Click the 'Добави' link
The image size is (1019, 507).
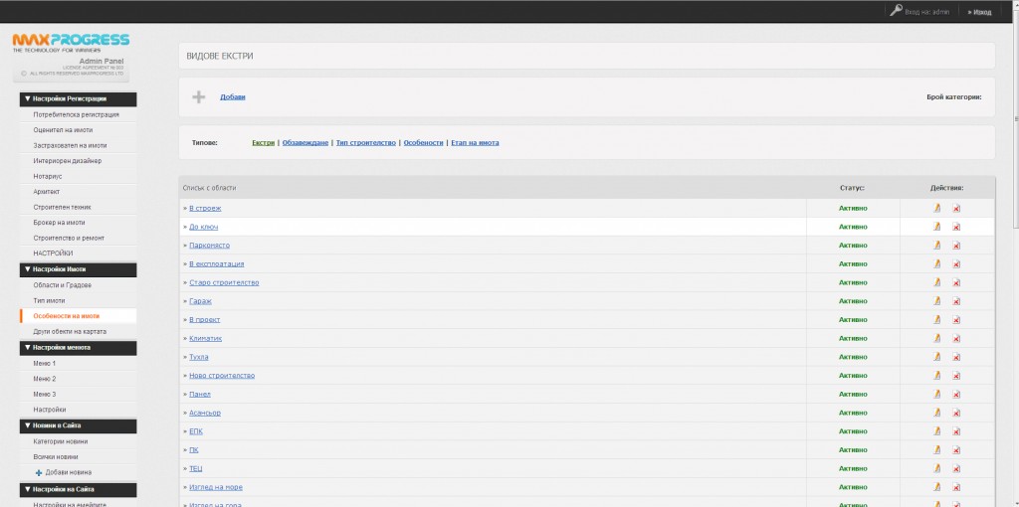[x=233, y=97]
